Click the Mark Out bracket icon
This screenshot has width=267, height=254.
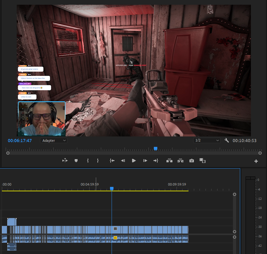click(x=98, y=160)
